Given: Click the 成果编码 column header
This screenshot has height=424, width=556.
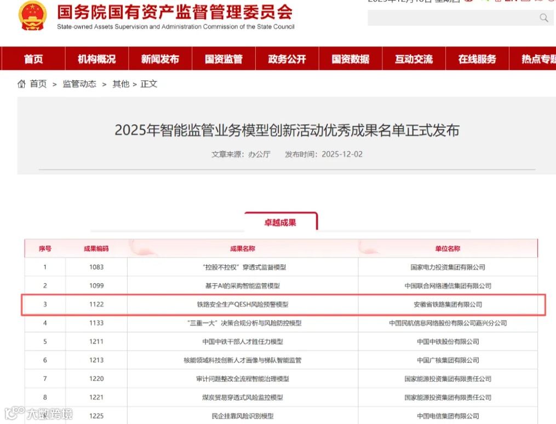Looking at the screenshot, I should (x=96, y=249).
